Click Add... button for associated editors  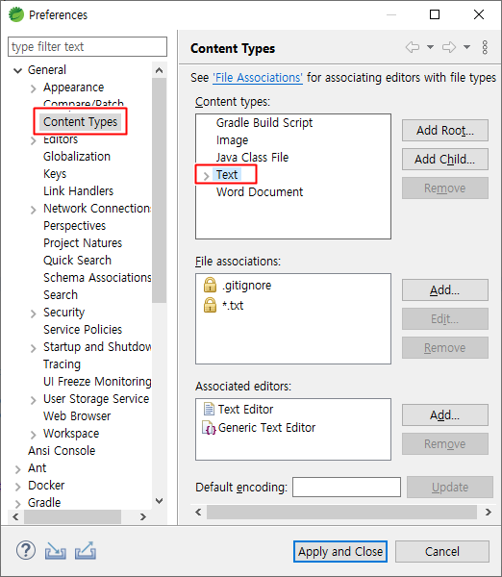coord(445,415)
